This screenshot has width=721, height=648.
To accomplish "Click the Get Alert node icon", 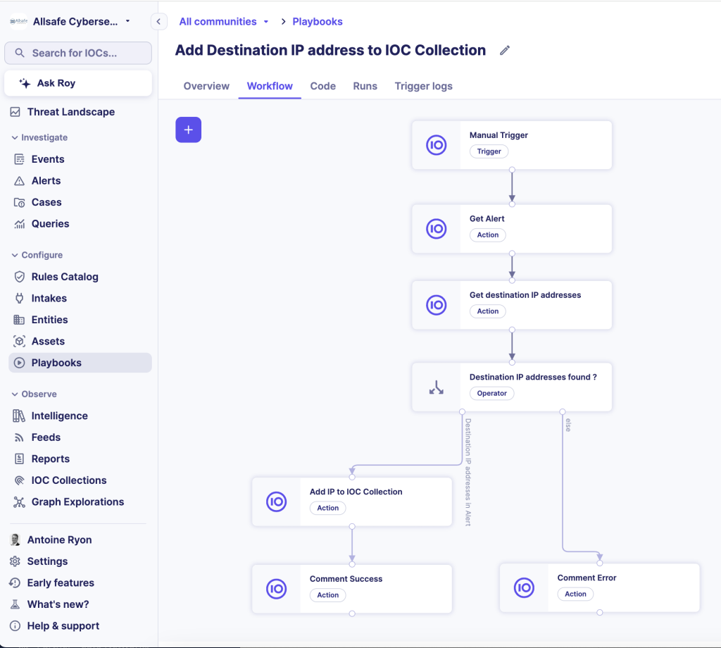I will tap(436, 229).
